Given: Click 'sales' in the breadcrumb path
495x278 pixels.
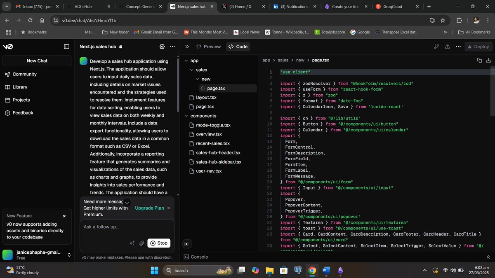Looking at the screenshot, I should click(x=283, y=60).
